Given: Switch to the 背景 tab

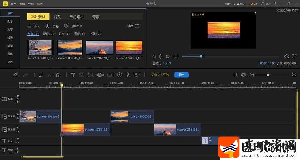Looking at the screenshot, I should pyautogui.click(x=96, y=17).
